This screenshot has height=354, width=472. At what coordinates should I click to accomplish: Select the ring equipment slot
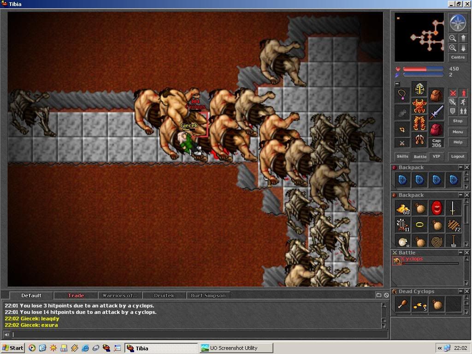(402, 130)
